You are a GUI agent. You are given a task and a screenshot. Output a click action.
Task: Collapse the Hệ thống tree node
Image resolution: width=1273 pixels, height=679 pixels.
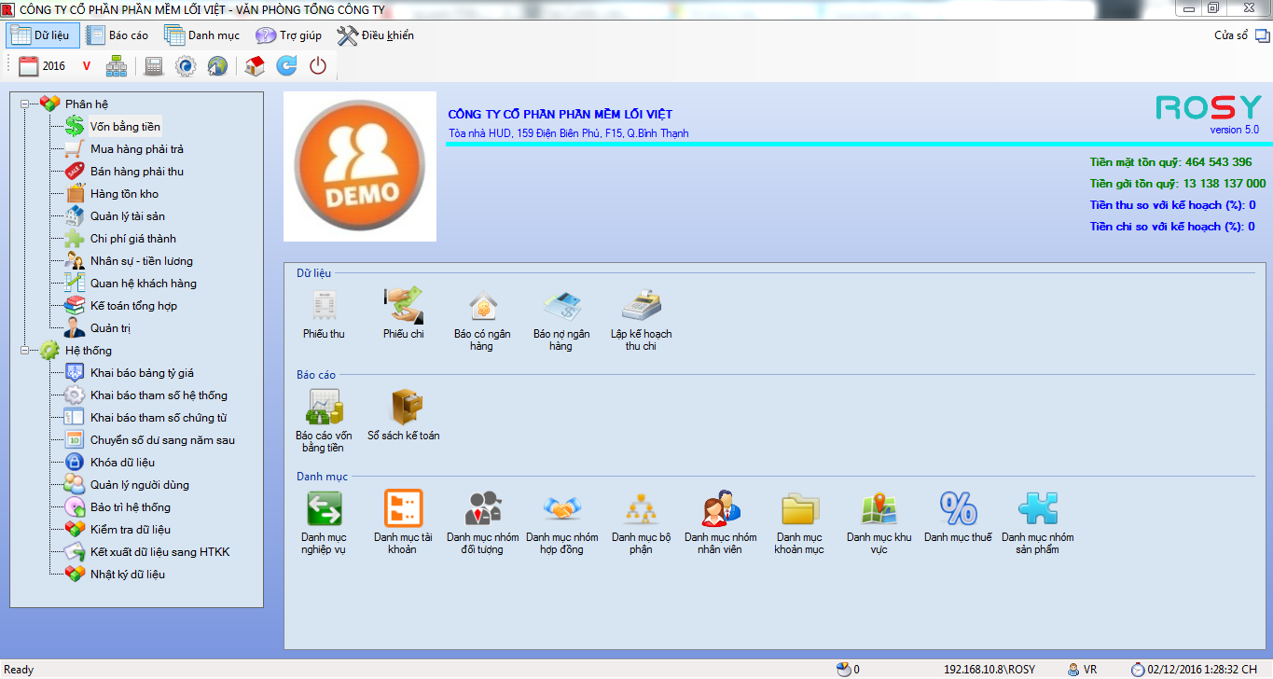pyautogui.click(x=24, y=351)
